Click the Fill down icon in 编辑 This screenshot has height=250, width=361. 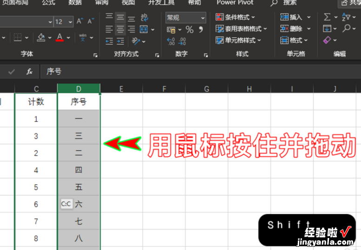pos(327,28)
